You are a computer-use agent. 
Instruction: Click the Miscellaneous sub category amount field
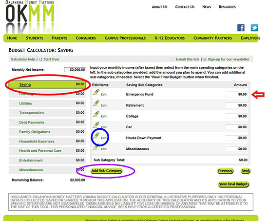236,149
